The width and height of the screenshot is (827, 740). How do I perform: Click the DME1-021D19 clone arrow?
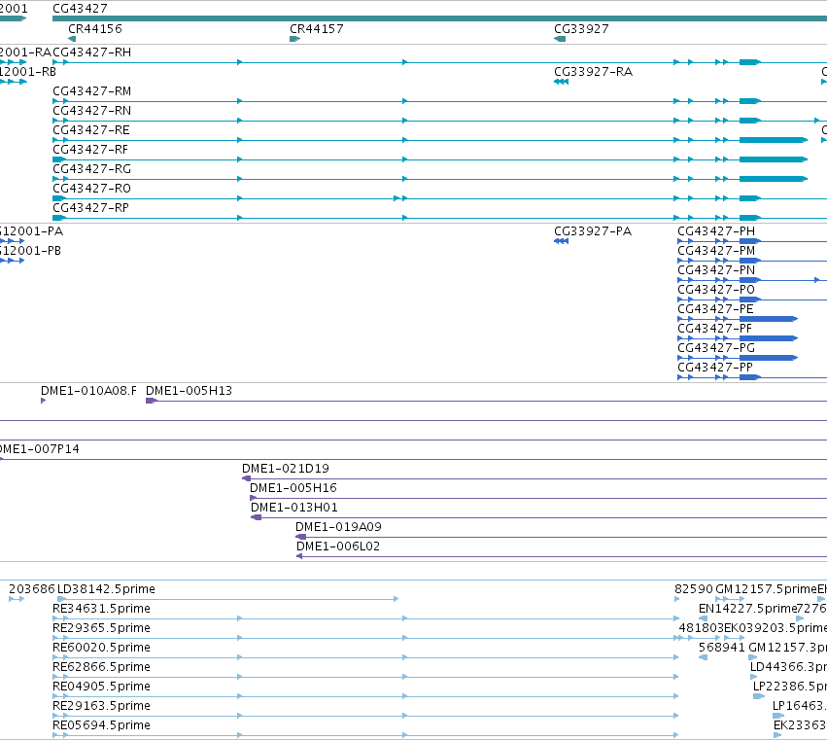pyautogui.click(x=246, y=478)
